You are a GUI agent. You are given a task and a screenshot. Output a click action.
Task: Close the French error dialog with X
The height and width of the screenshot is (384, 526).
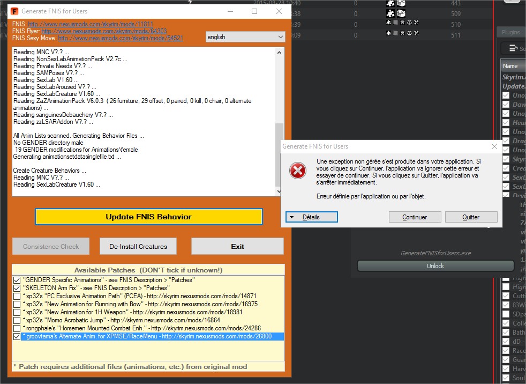click(x=493, y=146)
